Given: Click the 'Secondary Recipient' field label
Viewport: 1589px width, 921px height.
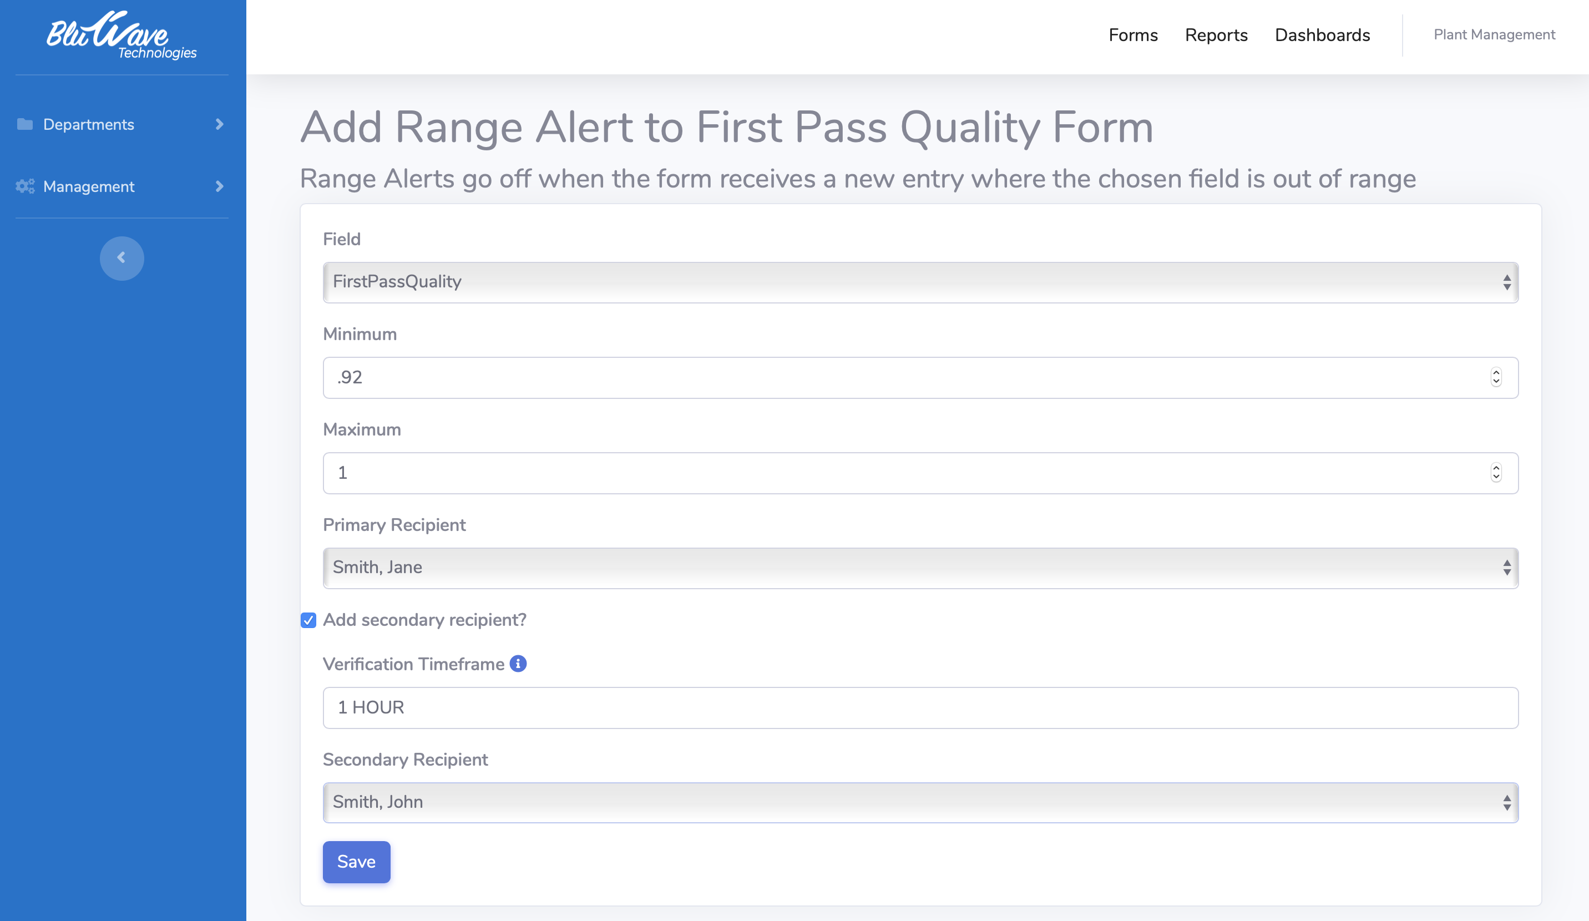Looking at the screenshot, I should pos(405,759).
